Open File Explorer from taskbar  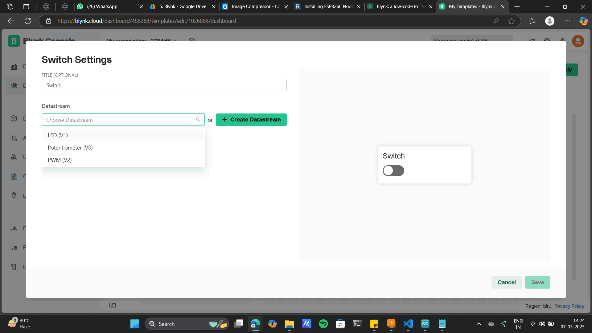click(x=289, y=324)
